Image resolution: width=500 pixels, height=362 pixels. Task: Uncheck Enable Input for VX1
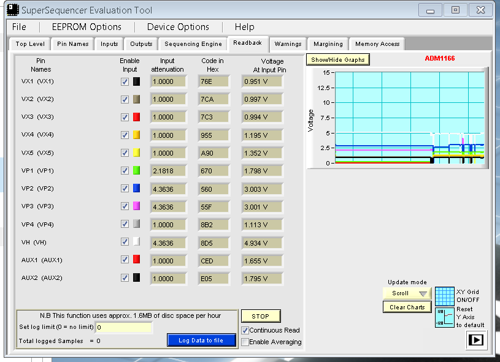tap(125, 82)
